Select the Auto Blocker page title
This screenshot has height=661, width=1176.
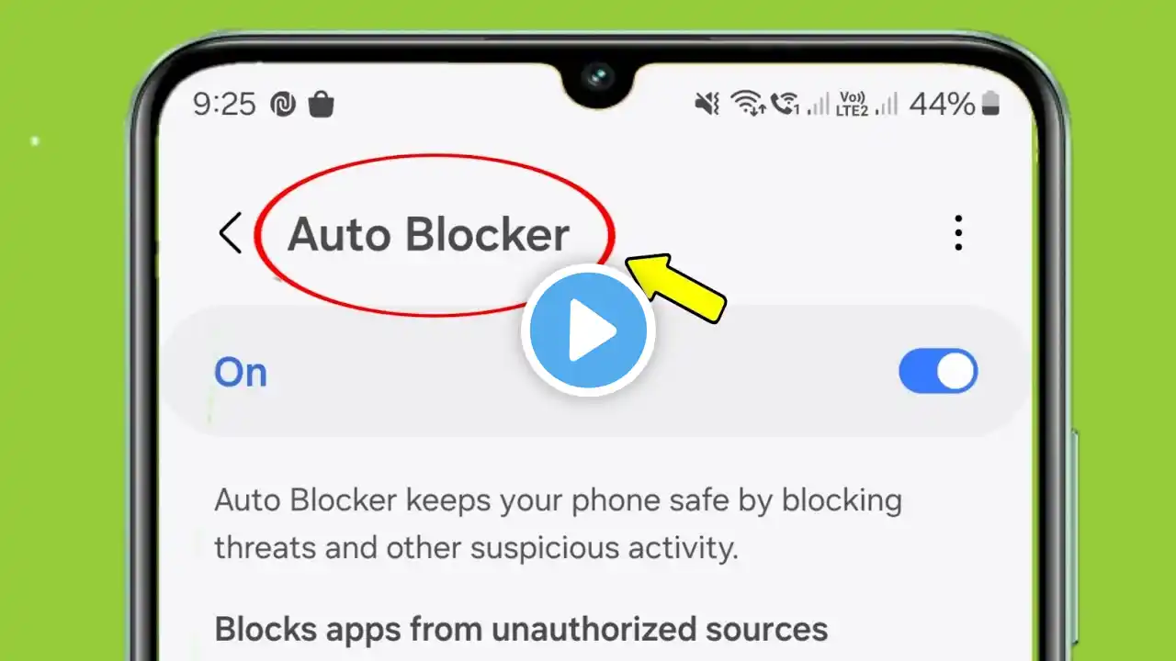pyautogui.click(x=428, y=235)
